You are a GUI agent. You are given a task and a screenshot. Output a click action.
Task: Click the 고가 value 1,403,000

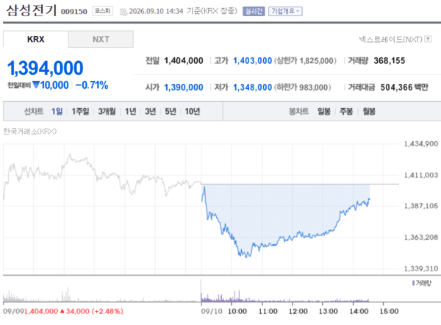tap(253, 60)
